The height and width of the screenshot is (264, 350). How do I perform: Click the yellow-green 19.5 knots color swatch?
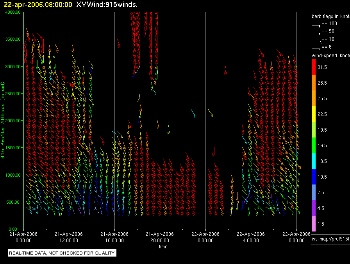314,130
